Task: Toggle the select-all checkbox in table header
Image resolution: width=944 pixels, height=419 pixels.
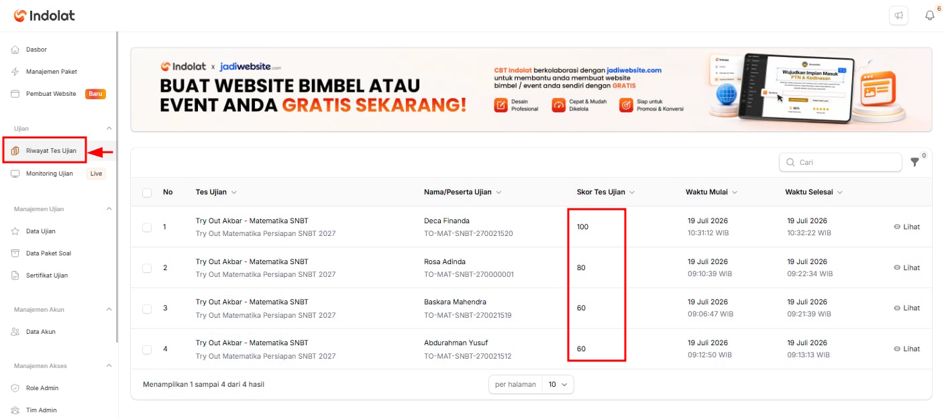Action: coord(147,192)
